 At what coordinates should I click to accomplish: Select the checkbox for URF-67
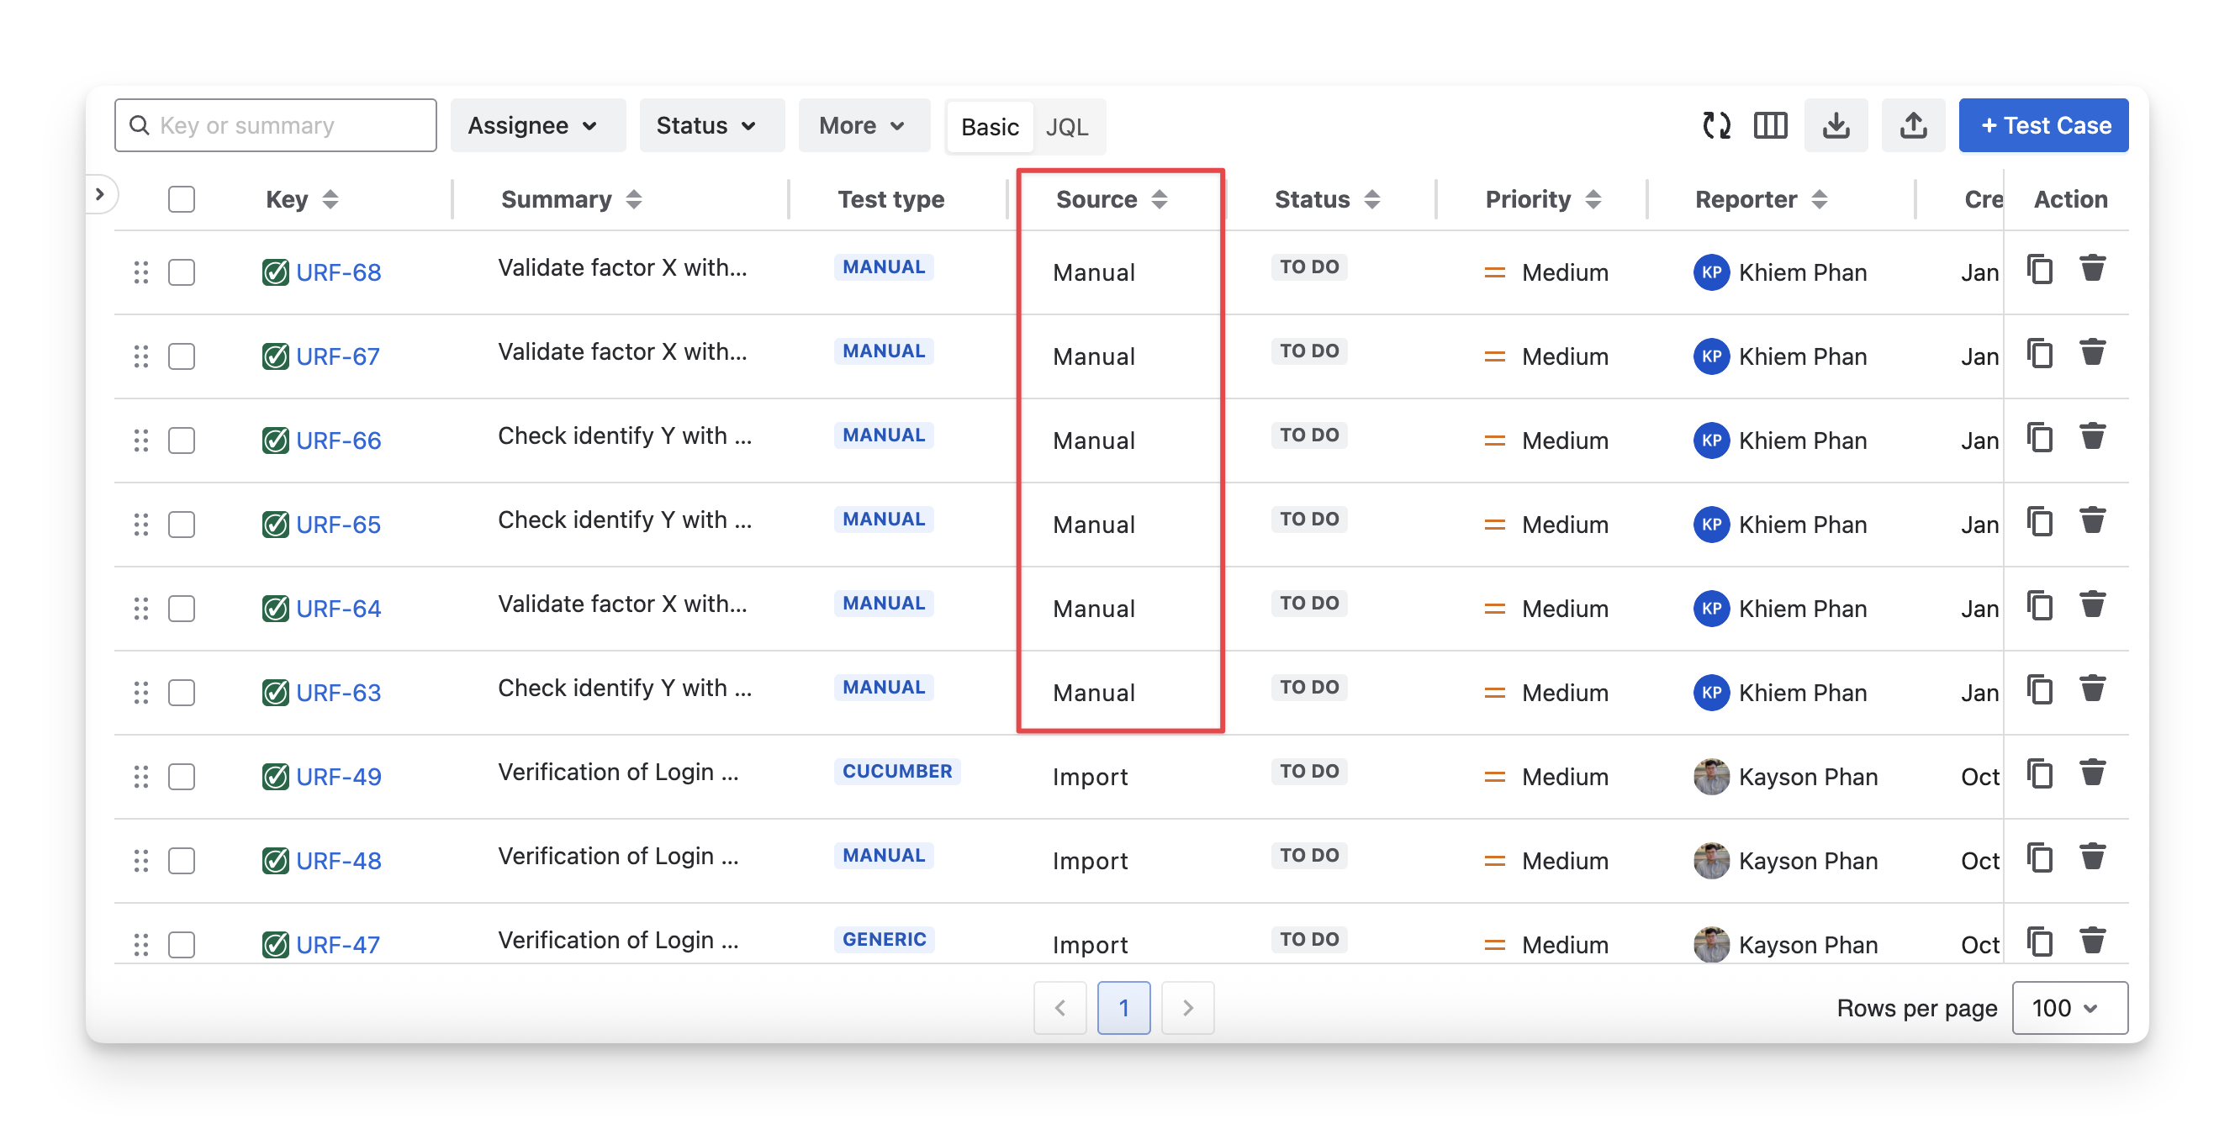coord(182,356)
